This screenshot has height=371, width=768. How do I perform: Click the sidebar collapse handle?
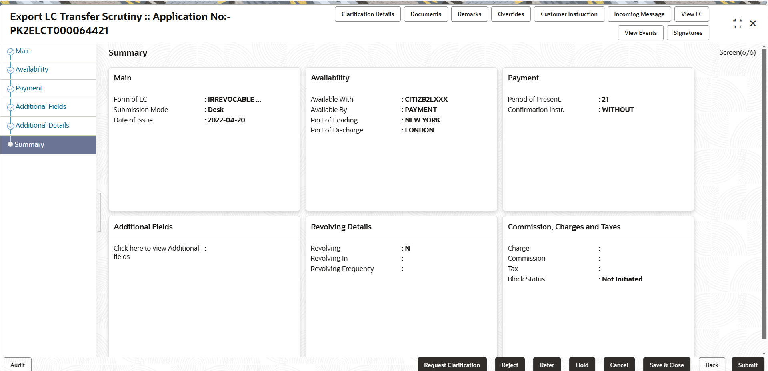point(99,212)
